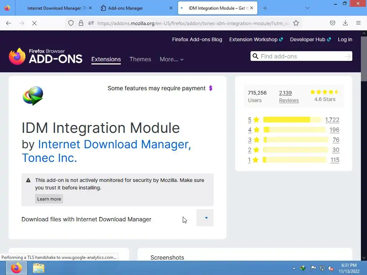
Task: Open the 30 two-star reviews count
Action: click(x=335, y=150)
